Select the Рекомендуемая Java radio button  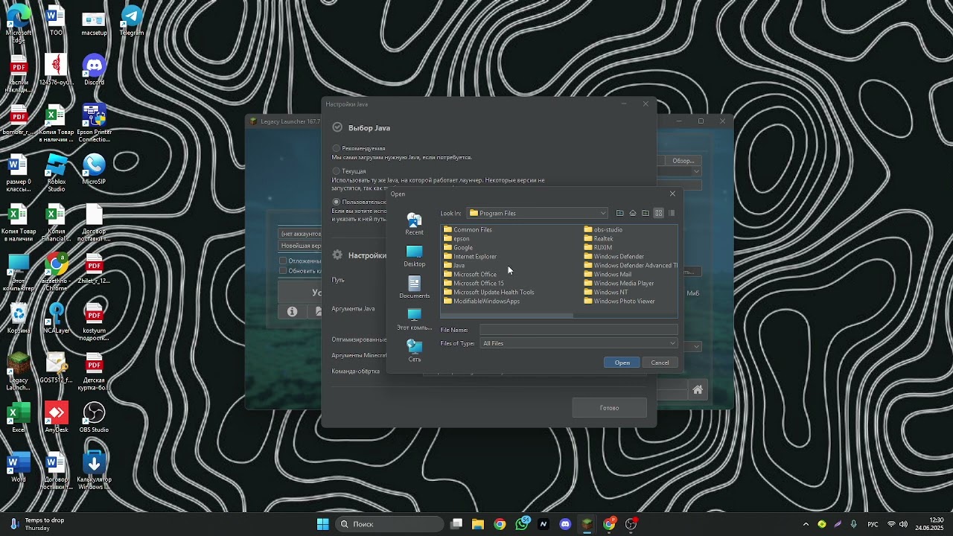pos(337,148)
